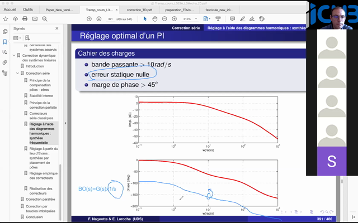Select the hand pan tool
The height and width of the screenshot is (223, 358).
pyautogui.click(x=155, y=19)
